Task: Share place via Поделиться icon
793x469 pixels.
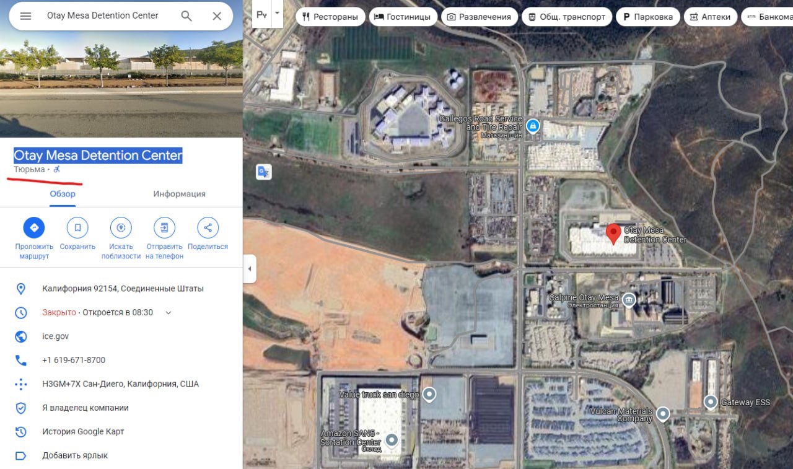Action: 208,227
